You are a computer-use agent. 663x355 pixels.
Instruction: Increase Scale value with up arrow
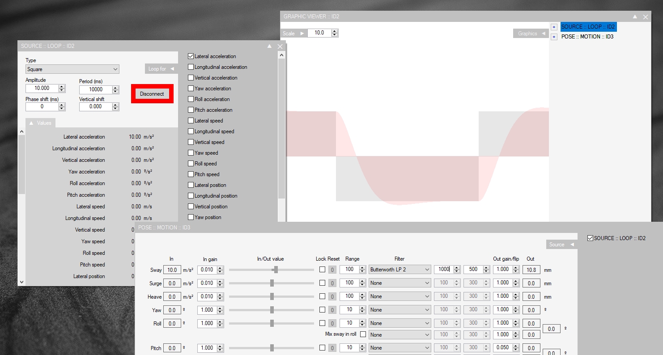pyautogui.click(x=335, y=31)
